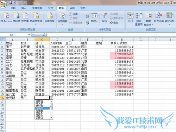This screenshot has width=176, height=132.
Task: Open the 连接 connections dialog
Action: (73, 14)
